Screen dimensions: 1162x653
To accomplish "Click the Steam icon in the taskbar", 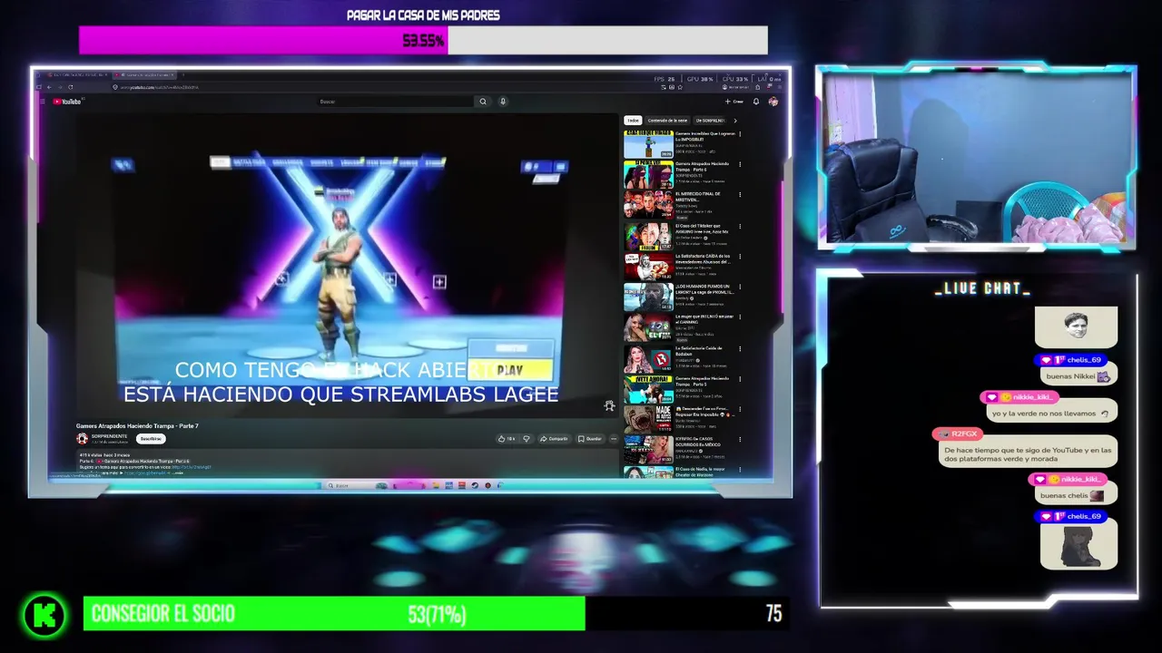I will coord(474,485).
